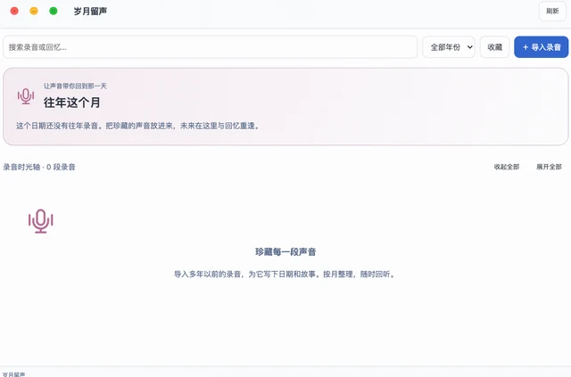
Task: Toggle the 收藏 favorites filter
Action: [494, 47]
